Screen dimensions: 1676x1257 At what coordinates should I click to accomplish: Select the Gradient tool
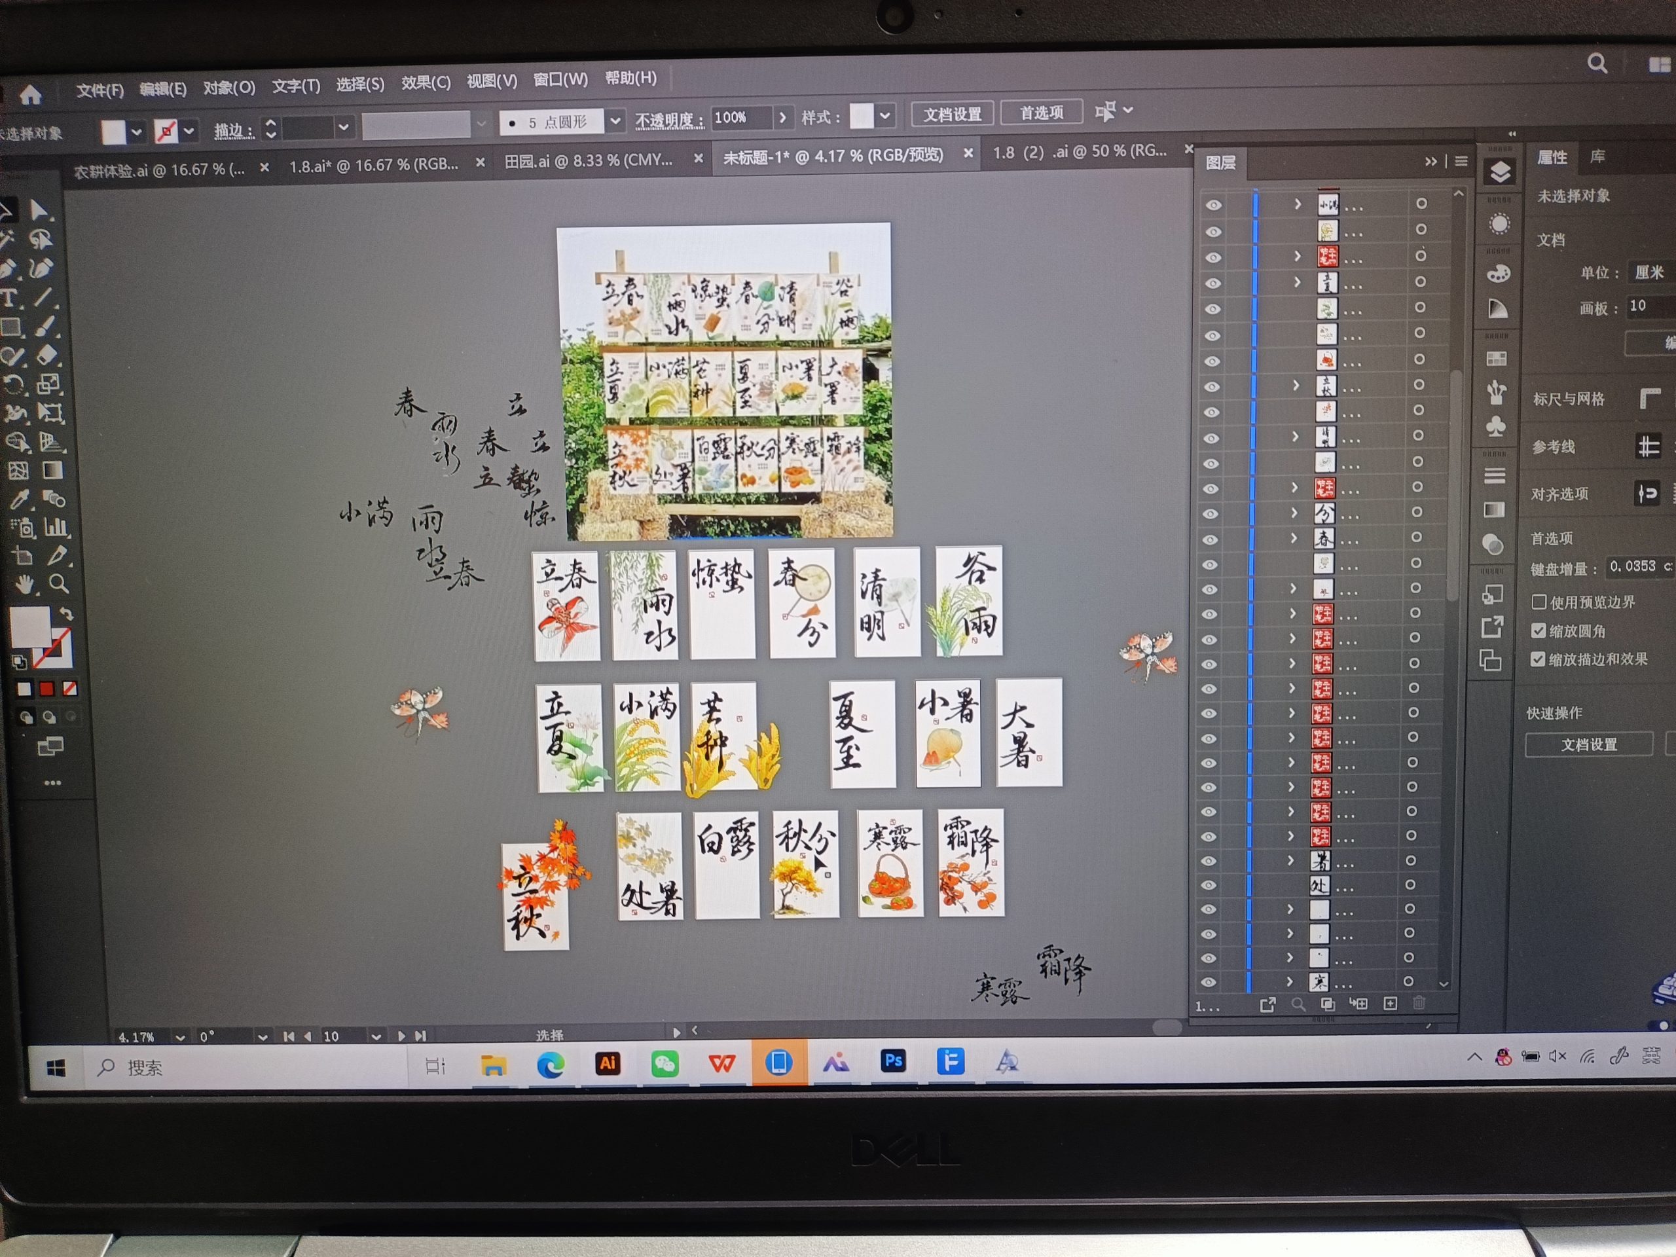pos(52,471)
